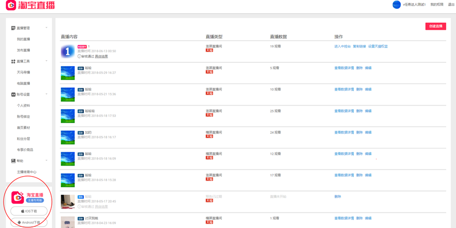The width and height of the screenshot is (456, 228).
Task: Click the blue 预告 tag in the 2018-05-17 row
Action: (x=81, y=197)
